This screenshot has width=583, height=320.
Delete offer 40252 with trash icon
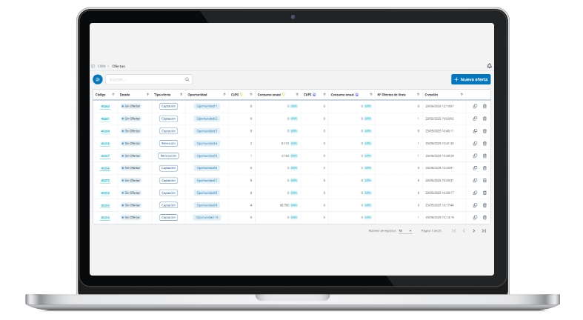[x=485, y=218]
